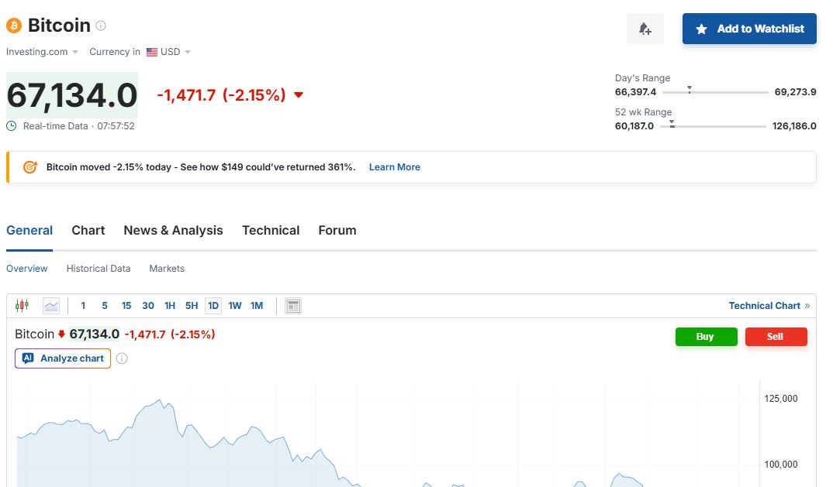Open the Investing.com source dropdown
Screen dimensions: 833x487
click(x=42, y=52)
